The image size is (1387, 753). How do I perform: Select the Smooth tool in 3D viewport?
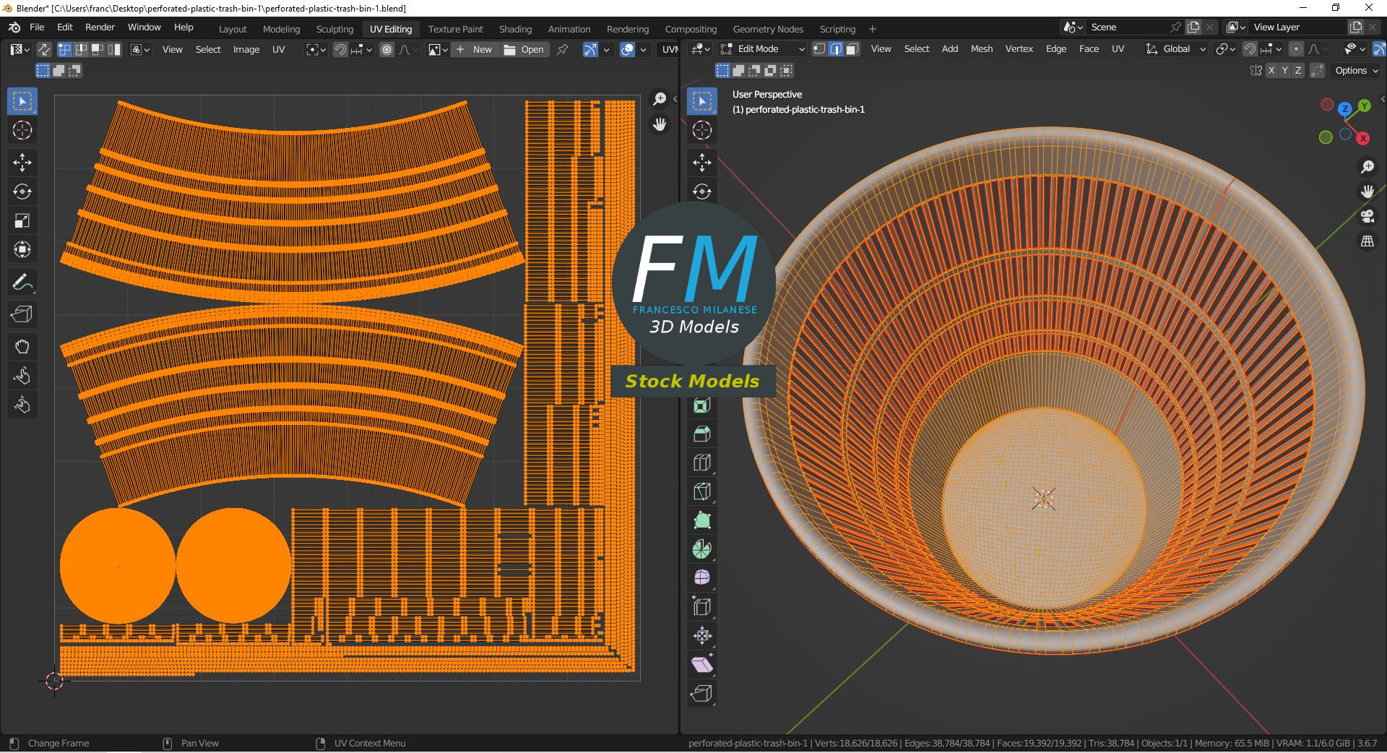tap(702, 578)
